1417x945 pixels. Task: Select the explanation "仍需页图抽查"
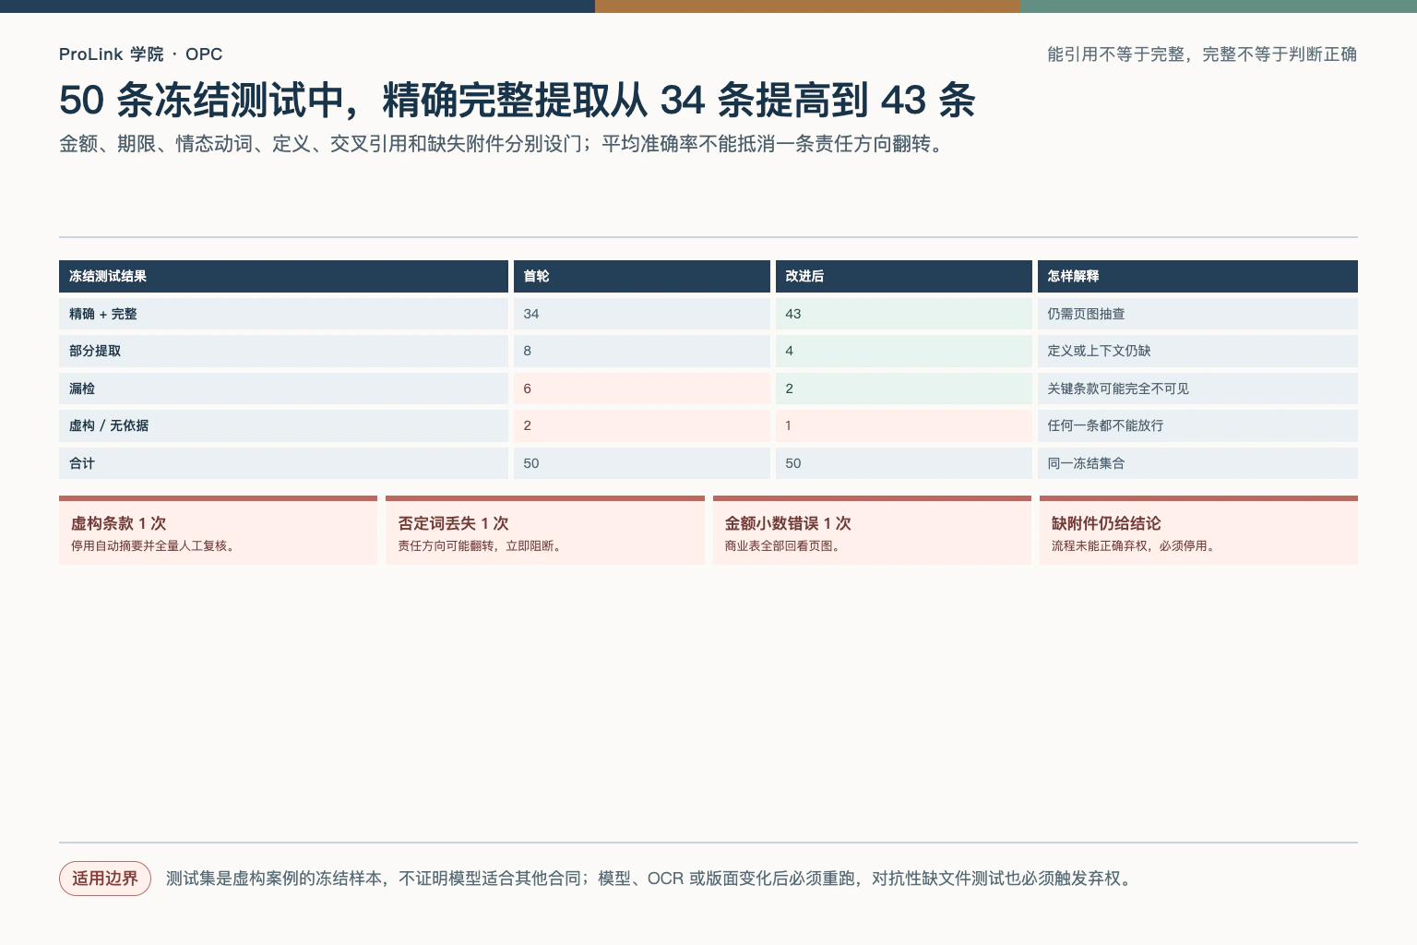click(1086, 314)
